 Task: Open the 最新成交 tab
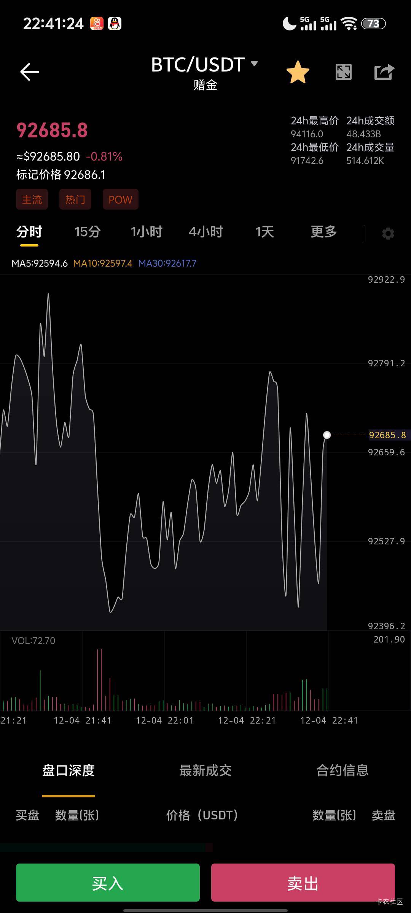point(205,770)
